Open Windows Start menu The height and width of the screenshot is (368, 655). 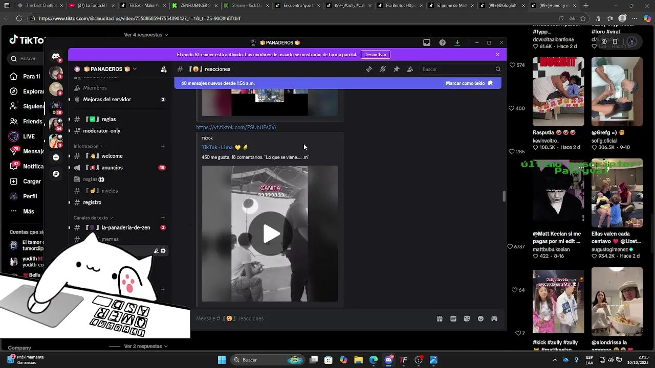click(x=222, y=360)
